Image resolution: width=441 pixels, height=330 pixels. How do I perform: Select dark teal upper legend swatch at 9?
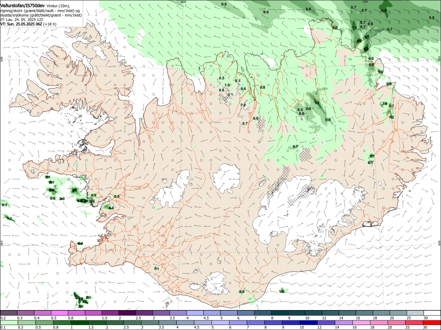click(x=296, y=313)
